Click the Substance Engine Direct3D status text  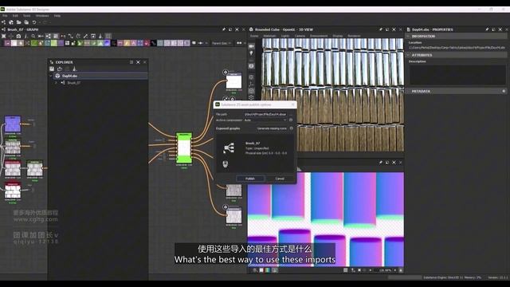click(x=453, y=277)
